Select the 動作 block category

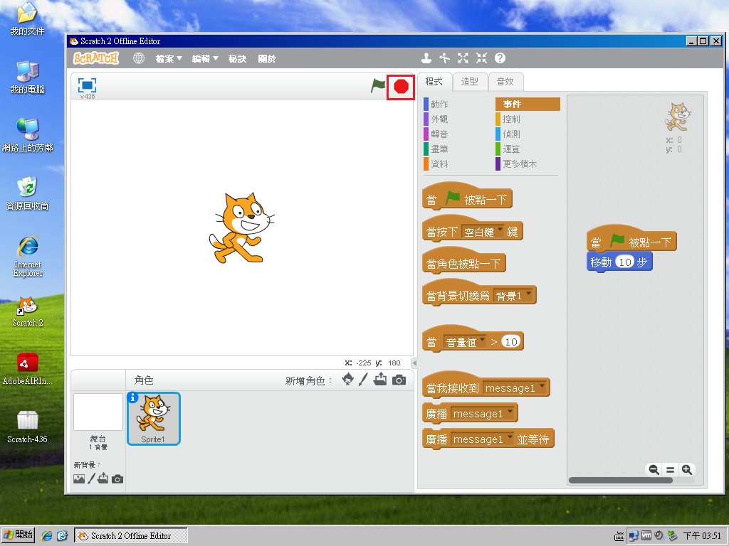[436, 105]
